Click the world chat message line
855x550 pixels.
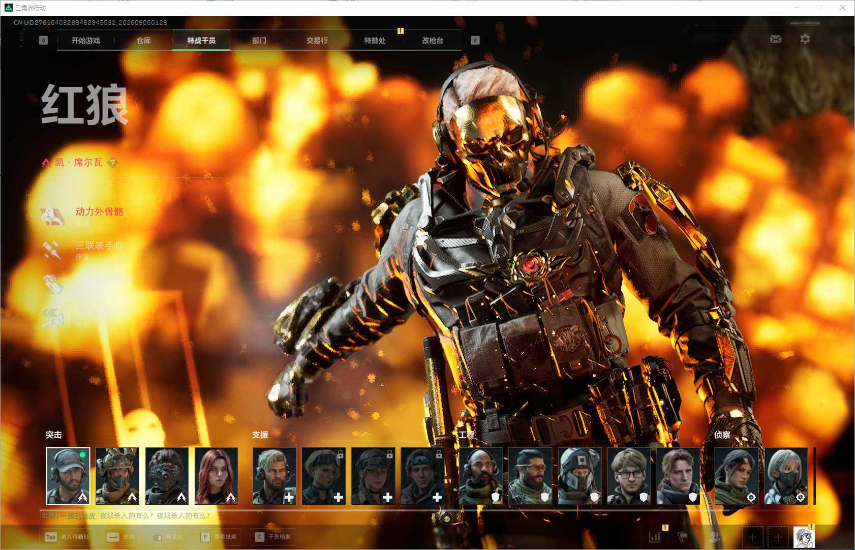click(x=125, y=516)
